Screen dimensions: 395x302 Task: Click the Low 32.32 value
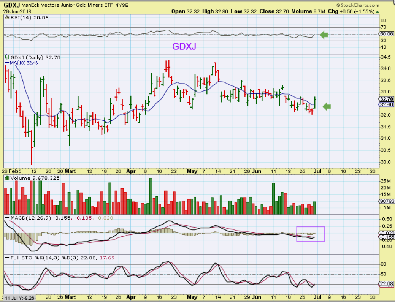coord(244,11)
